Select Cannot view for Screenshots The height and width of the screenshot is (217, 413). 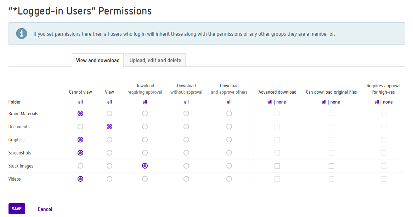[x=80, y=153]
